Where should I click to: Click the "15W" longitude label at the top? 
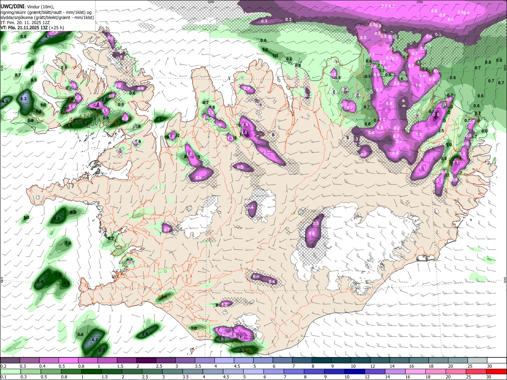click(420, 2)
